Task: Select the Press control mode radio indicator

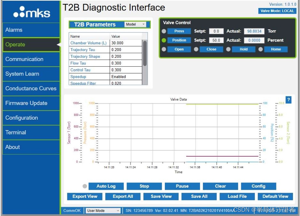Action: pyautogui.click(x=164, y=31)
